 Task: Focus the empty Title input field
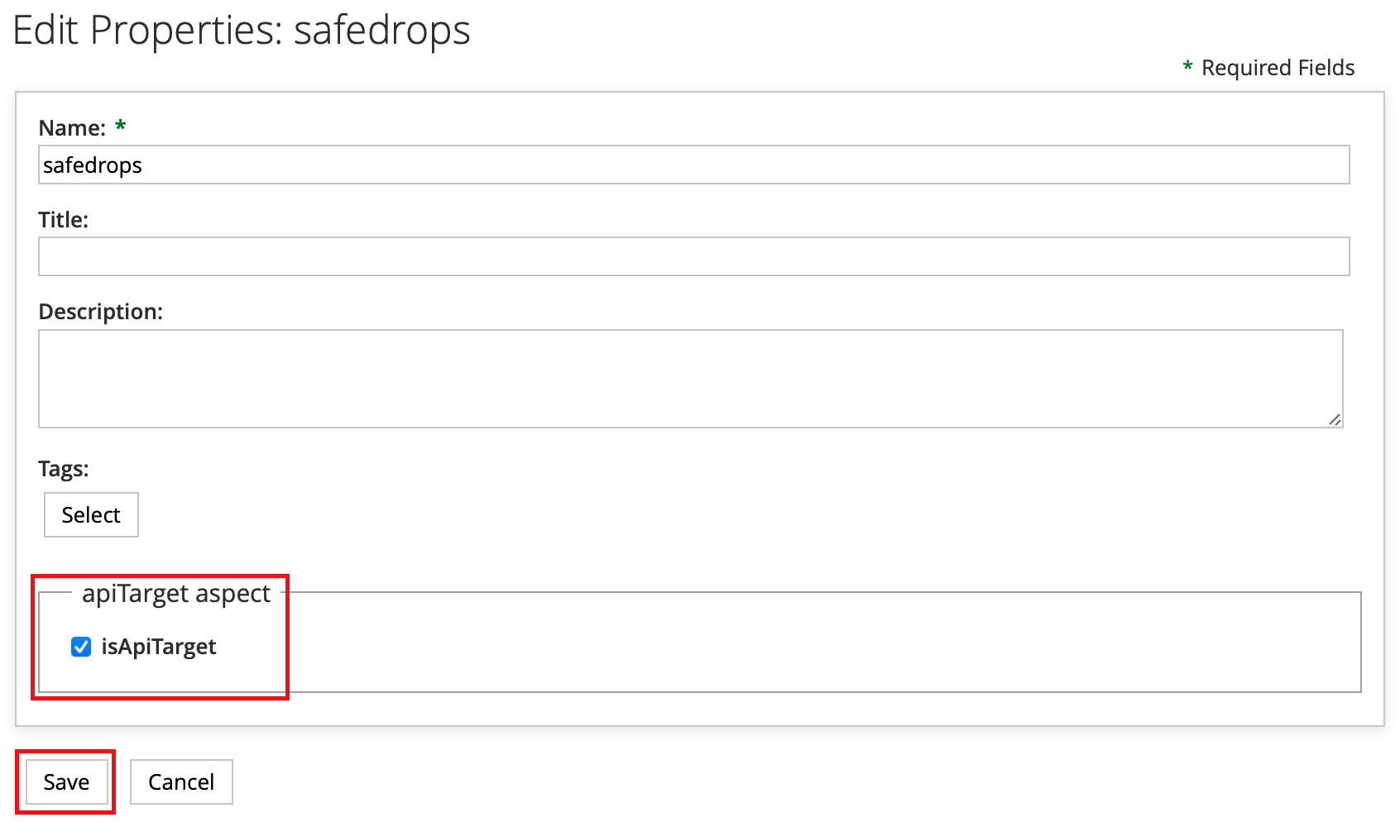point(693,256)
